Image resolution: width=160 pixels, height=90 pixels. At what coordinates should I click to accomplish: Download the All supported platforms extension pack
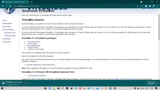[x=37, y=76]
